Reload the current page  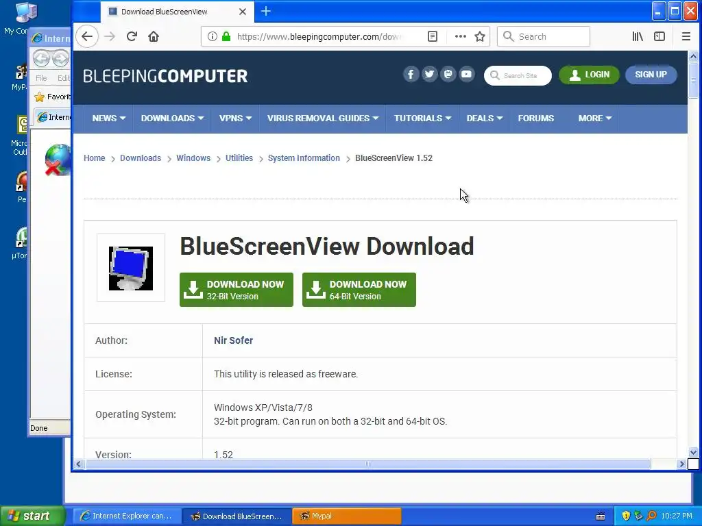click(x=132, y=36)
